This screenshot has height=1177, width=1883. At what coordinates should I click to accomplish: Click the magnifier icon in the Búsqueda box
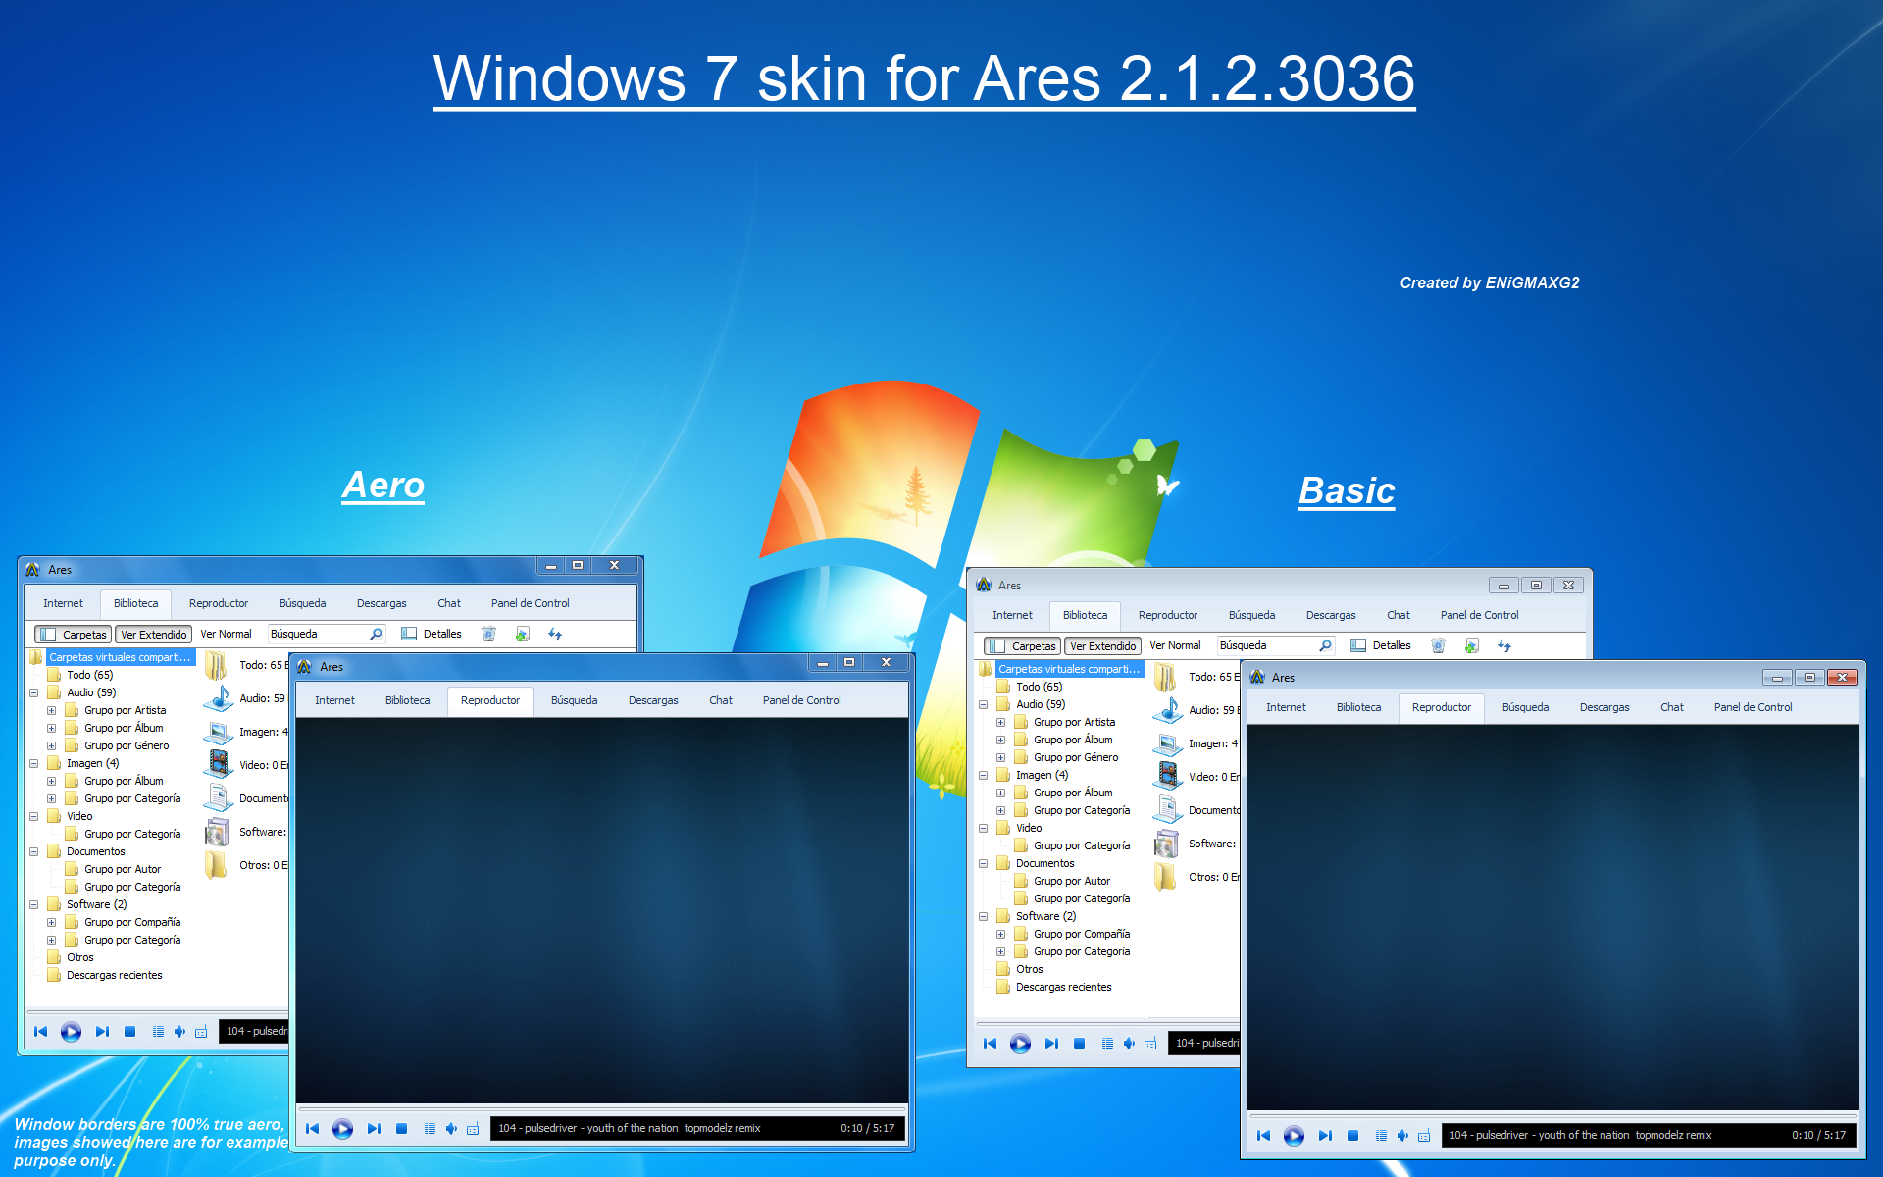[377, 634]
